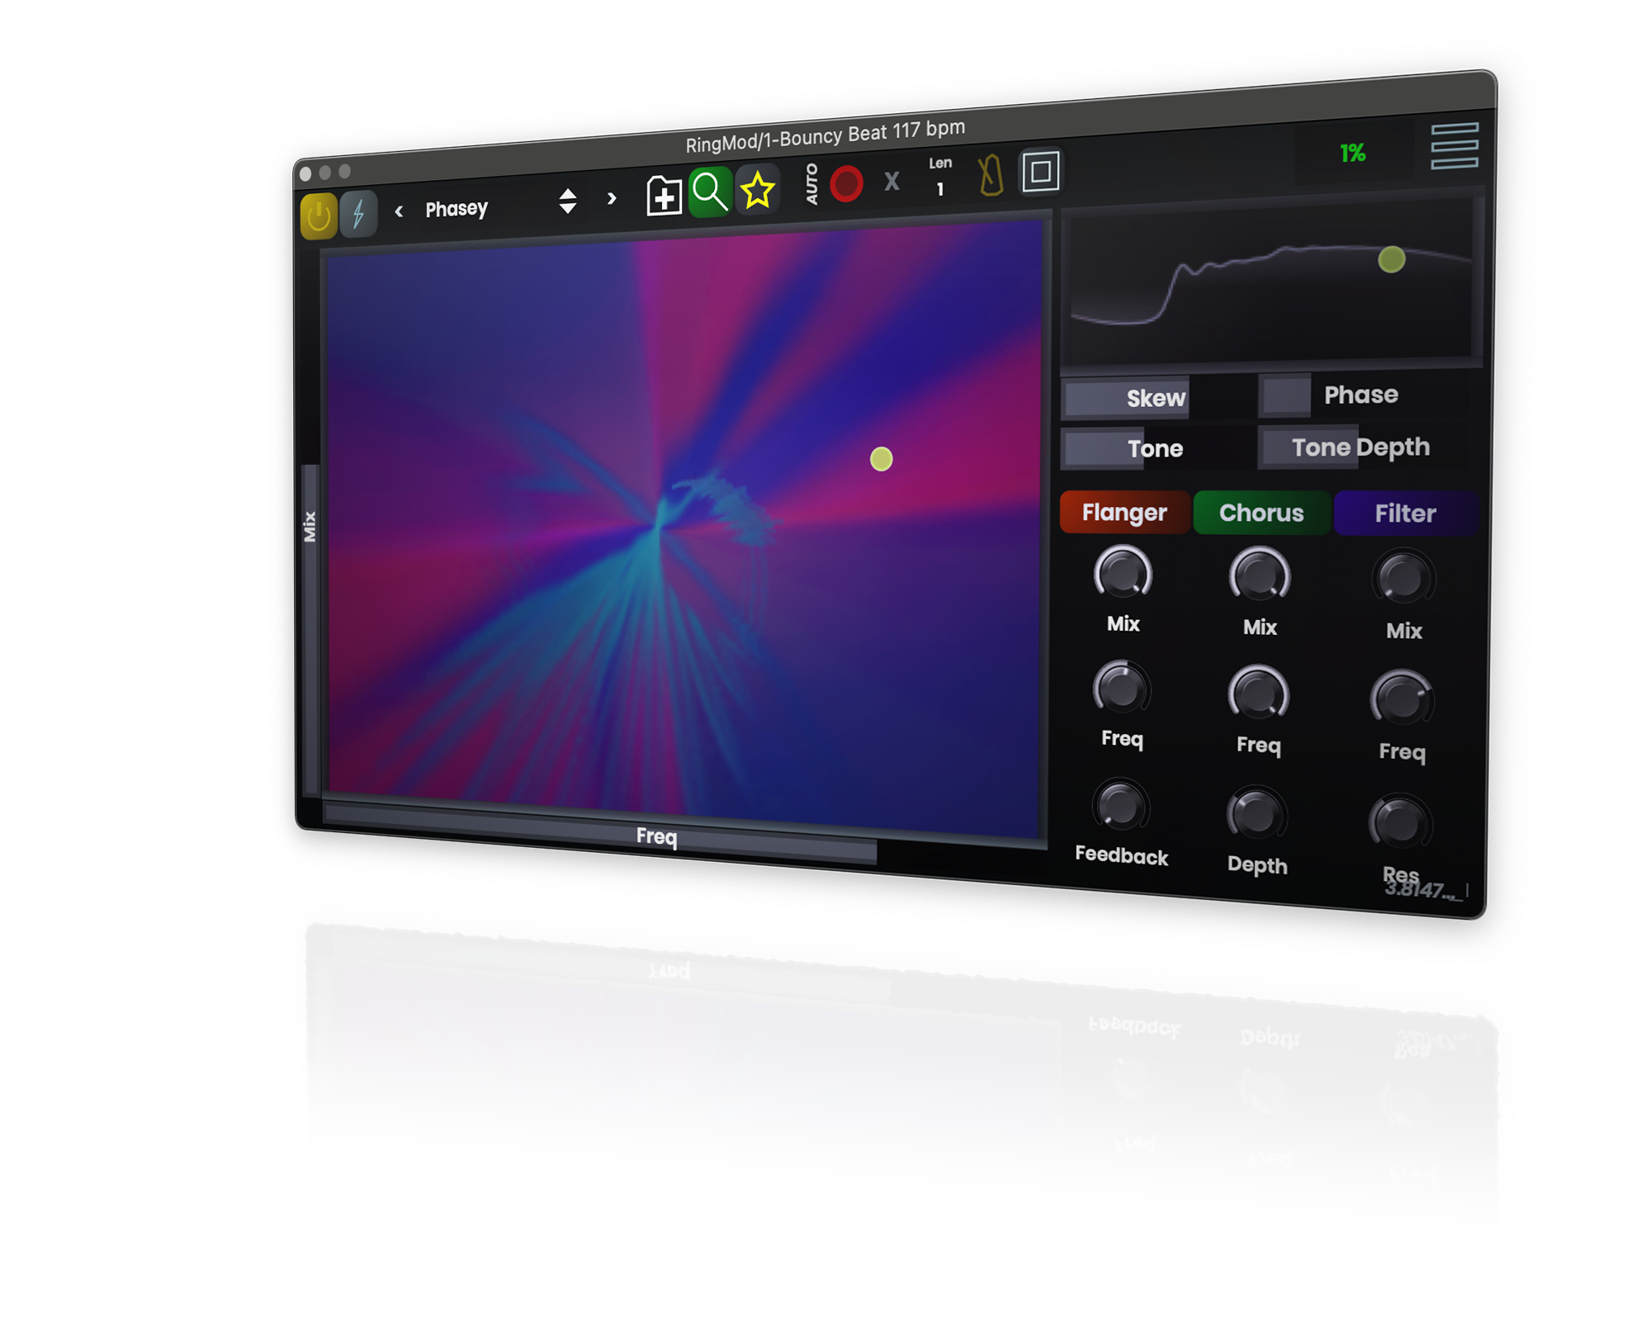Go to next preset with right chevron
Screen dimensions: 1651x1321
point(612,198)
